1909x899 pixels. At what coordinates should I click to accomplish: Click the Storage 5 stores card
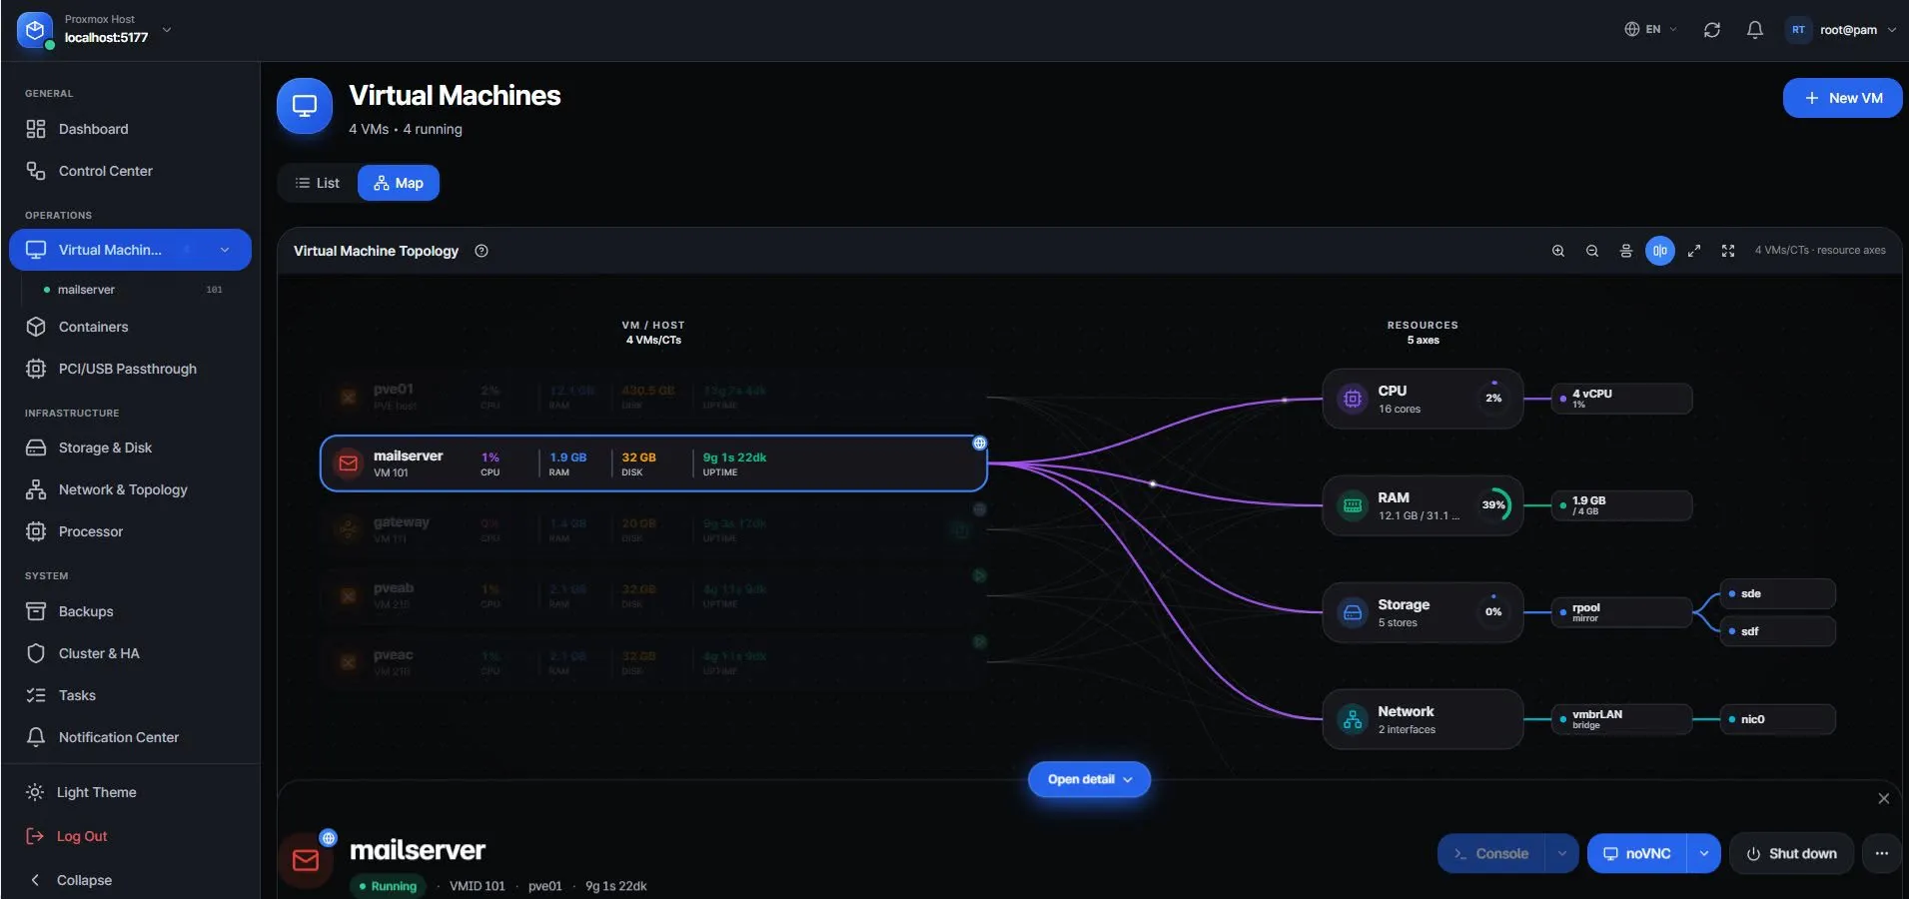[x=1423, y=612]
